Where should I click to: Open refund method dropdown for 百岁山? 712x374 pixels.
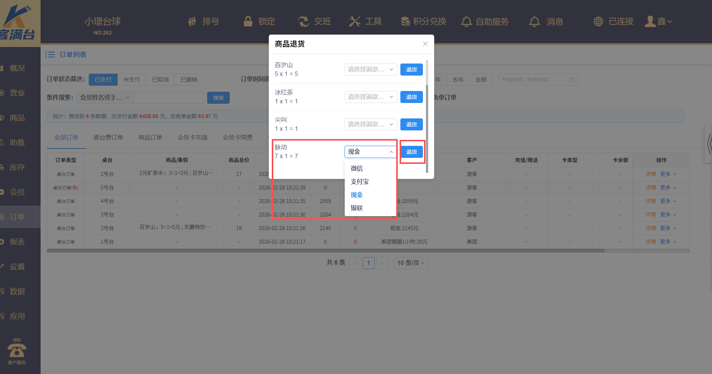click(371, 70)
